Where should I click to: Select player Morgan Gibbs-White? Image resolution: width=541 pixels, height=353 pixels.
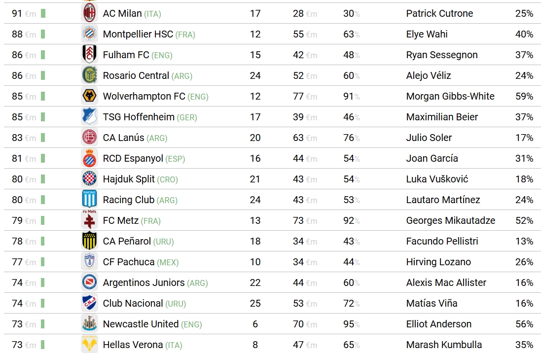click(450, 96)
